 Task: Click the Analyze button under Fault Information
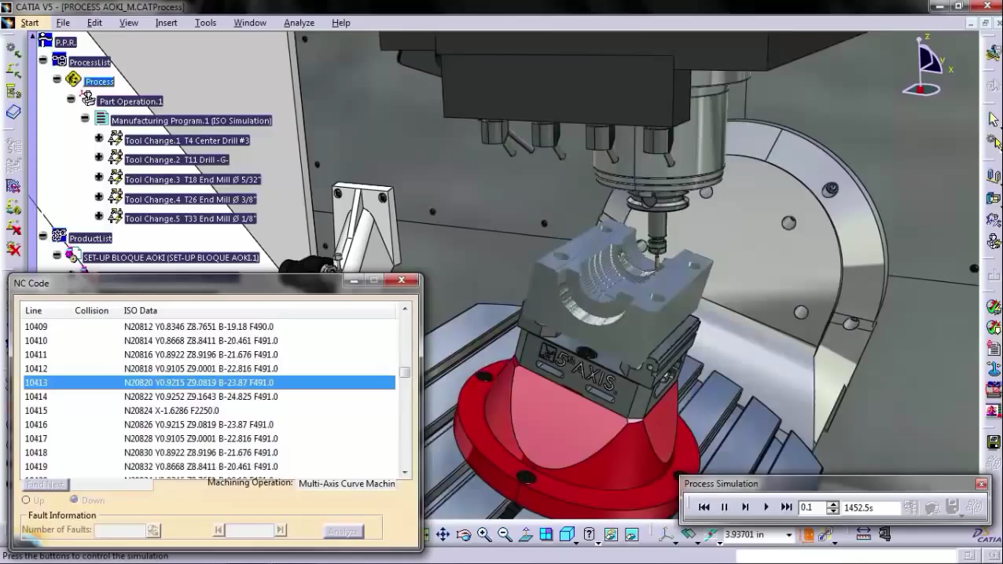(344, 532)
